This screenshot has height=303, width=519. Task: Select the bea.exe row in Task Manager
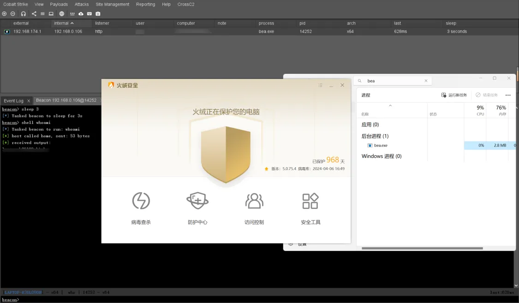(x=436, y=145)
